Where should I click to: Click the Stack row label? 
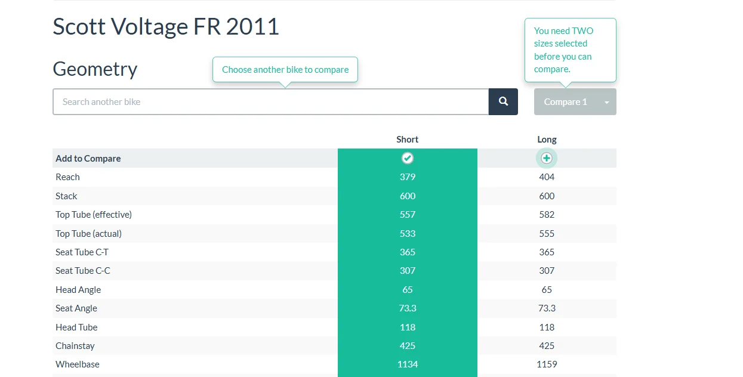tap(66, 196)
